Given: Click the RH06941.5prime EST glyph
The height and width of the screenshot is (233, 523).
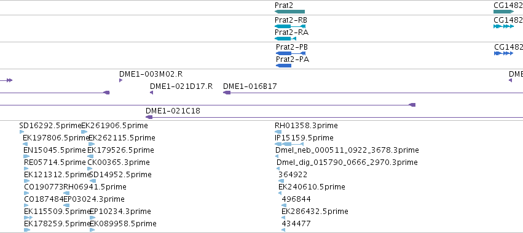Looking at the screenshot, I should click(x=66, y=193).
